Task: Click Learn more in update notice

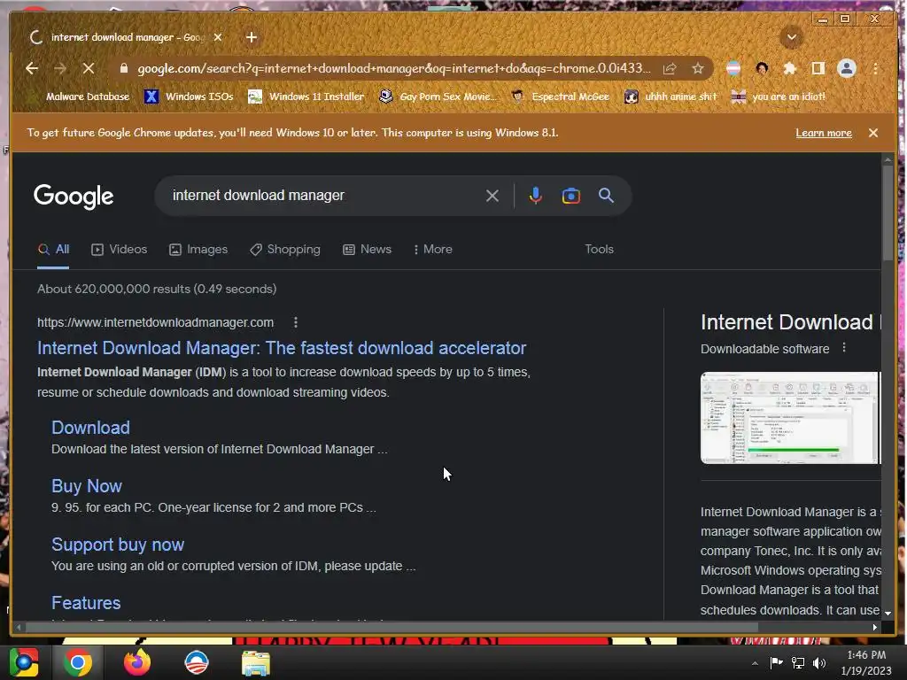Action: click(x=823, y=133)
